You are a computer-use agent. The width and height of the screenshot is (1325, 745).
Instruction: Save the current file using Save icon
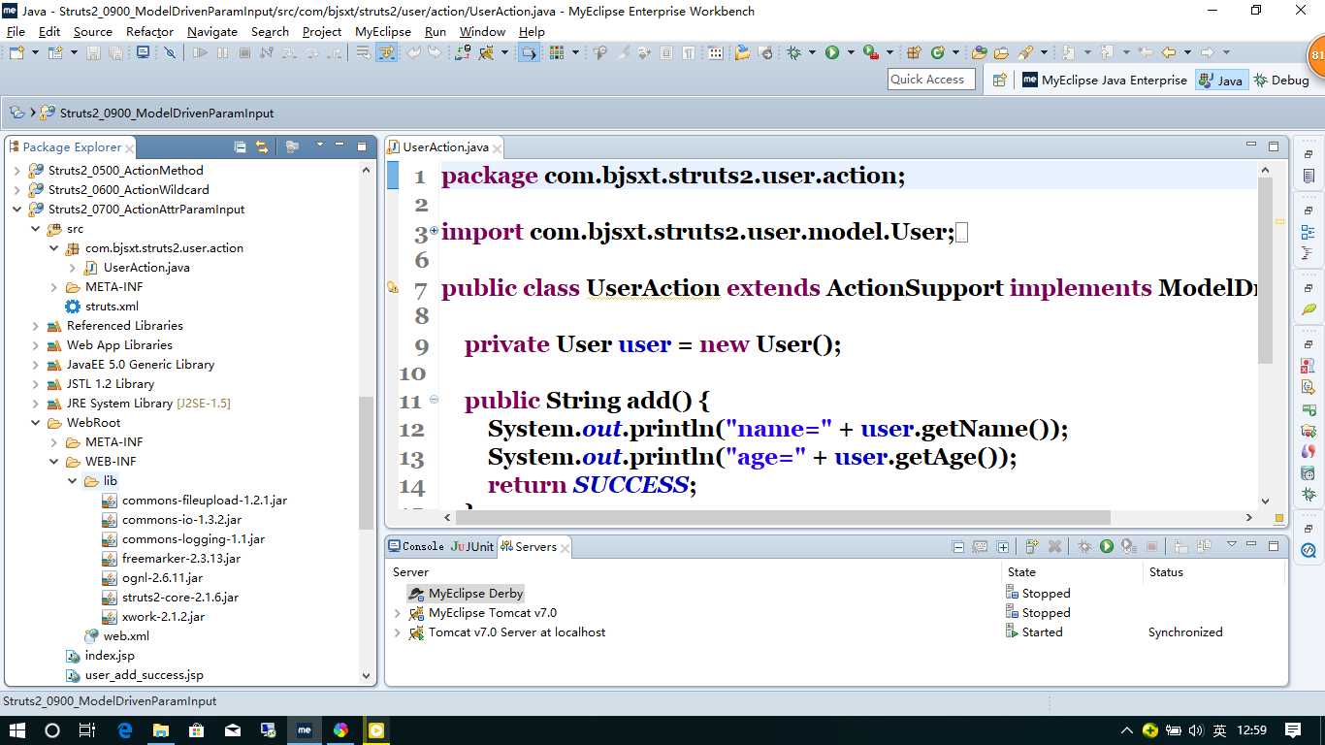click(92, 54)
